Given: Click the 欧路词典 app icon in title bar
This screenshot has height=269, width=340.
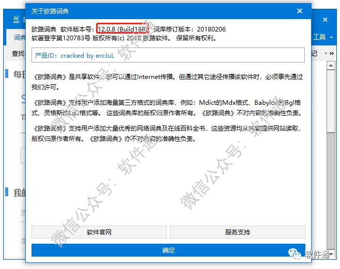Looking at the screenshot, I should click(x=16, y=19).
